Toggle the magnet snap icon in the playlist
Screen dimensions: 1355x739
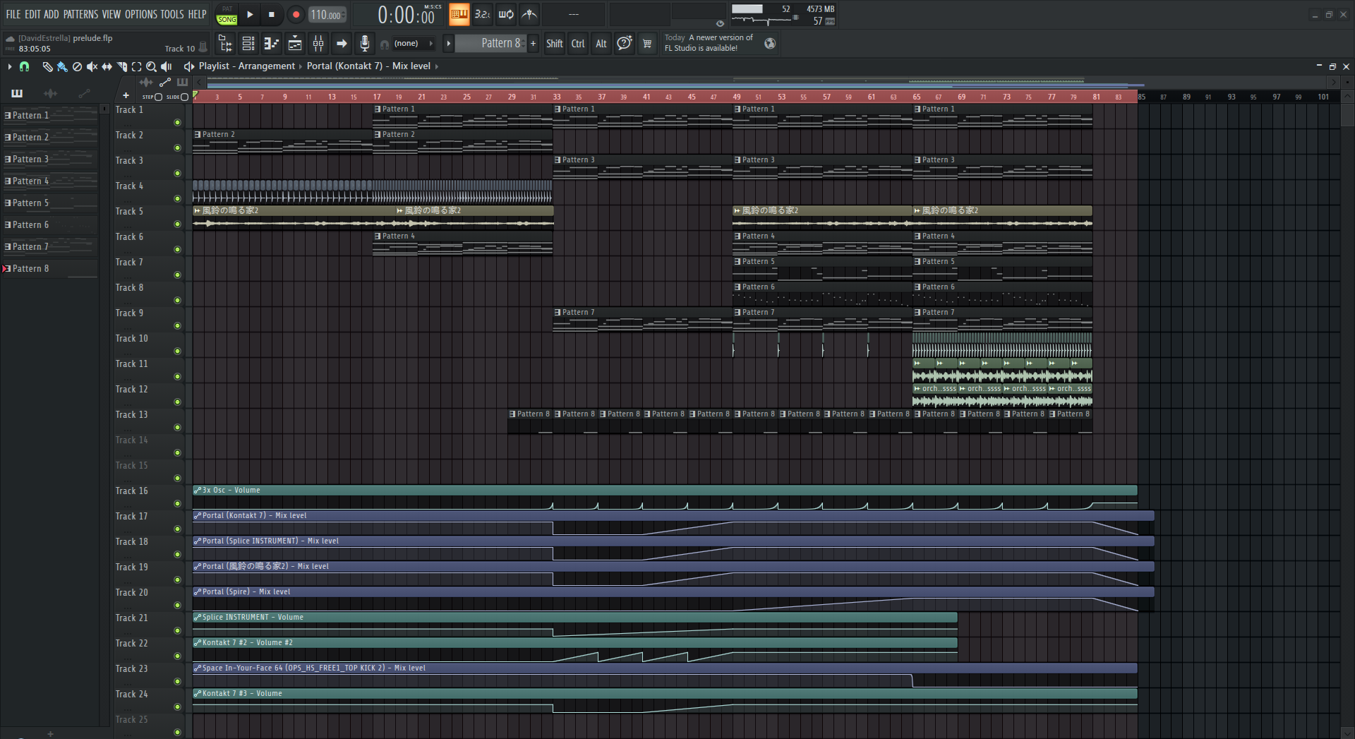[x=25, y=66]
